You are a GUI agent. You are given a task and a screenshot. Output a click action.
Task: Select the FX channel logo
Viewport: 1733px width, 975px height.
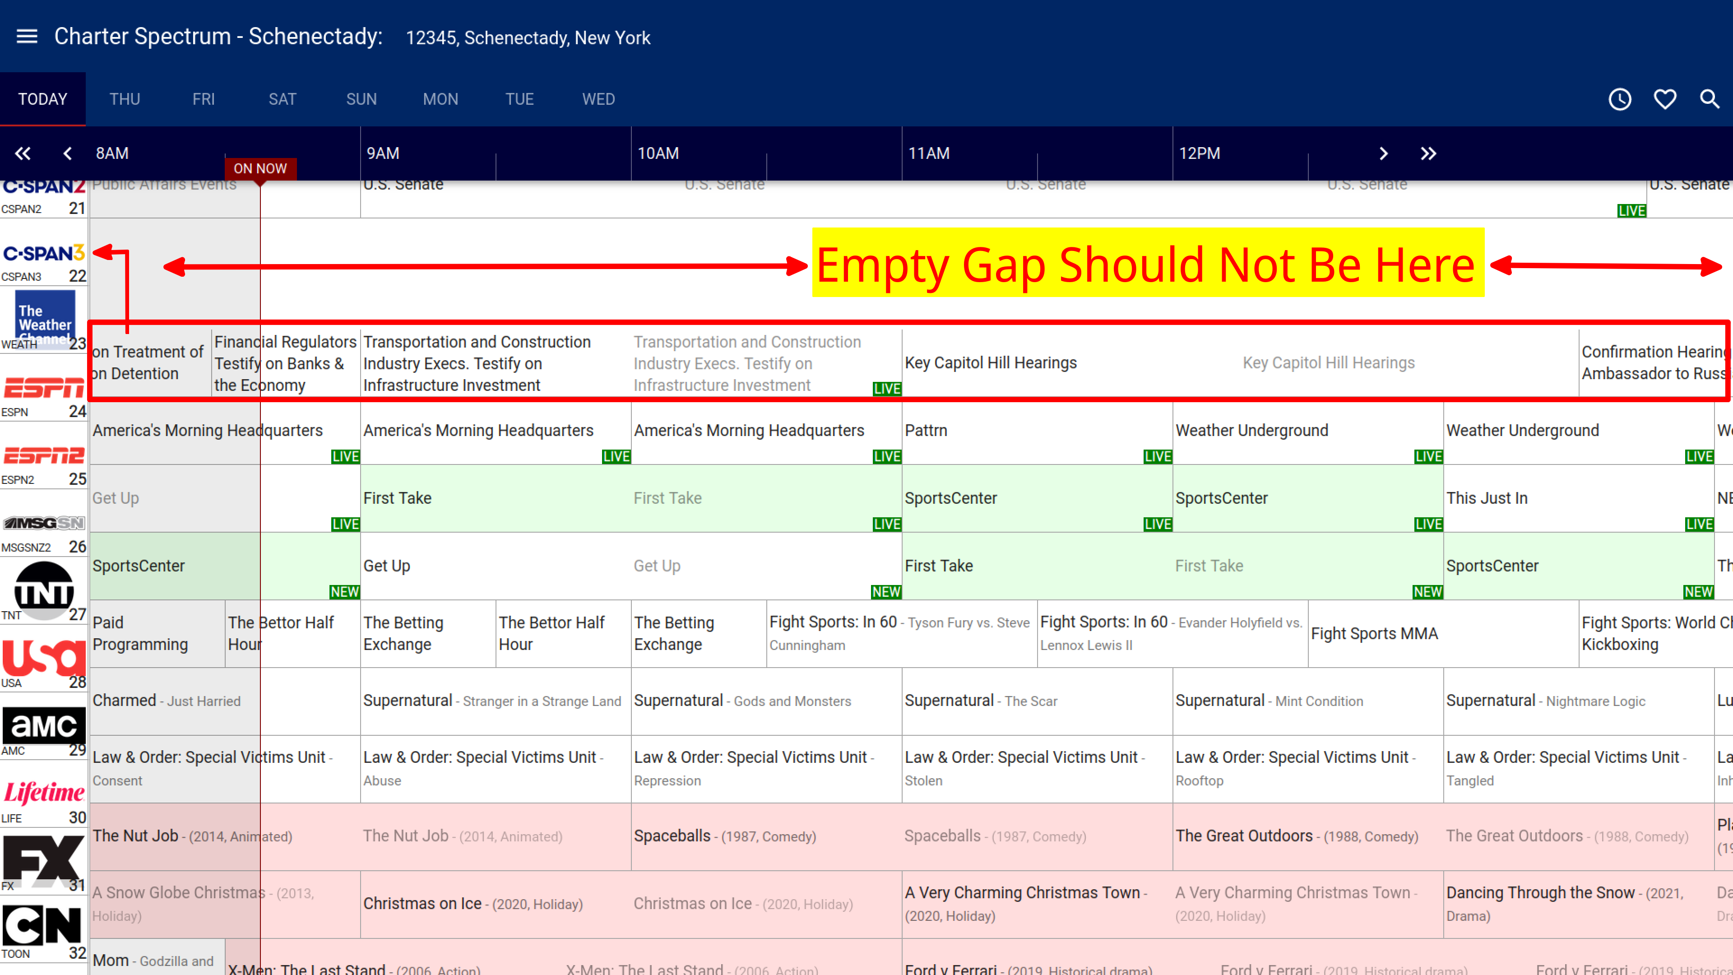[x=44, y=861]
